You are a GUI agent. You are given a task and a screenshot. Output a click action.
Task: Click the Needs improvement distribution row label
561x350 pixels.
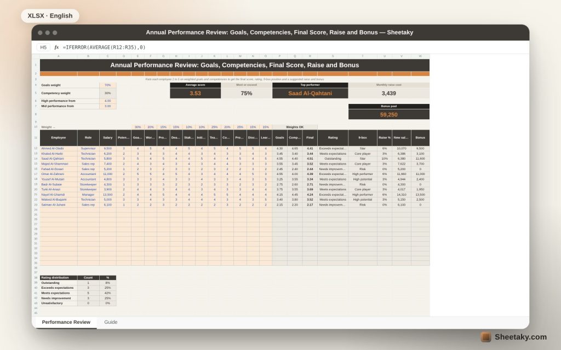click(58, 298)
